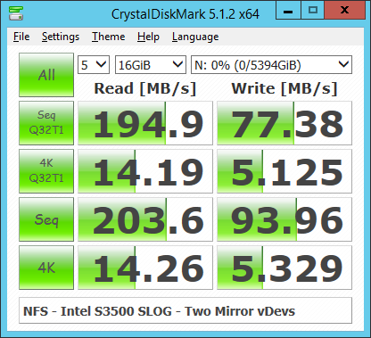The image size is (371, 338).
Task: Click the NFS Intel S3500 SLOG comment field
Action: 185,310
